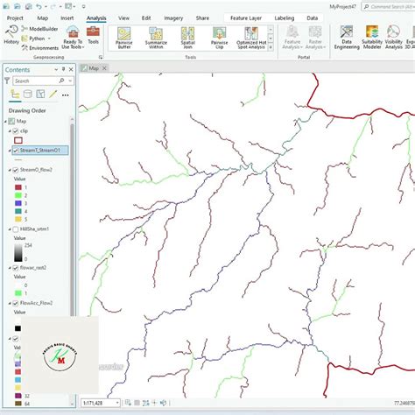Click the red swatch for value 1 under StreamO_flow2
The image size is (415, 415).
(18, 187)
